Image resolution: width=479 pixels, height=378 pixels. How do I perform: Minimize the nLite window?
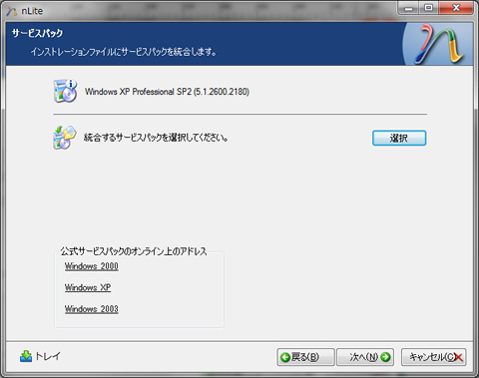point(409,8)
